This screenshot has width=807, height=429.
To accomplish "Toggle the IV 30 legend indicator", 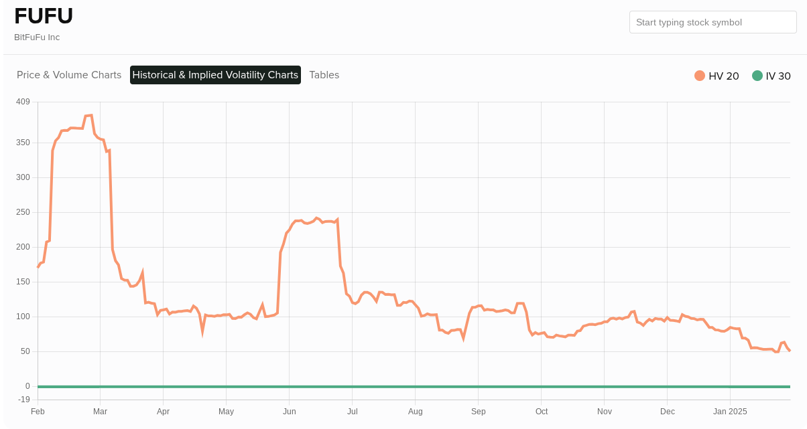I will tap(758, 76).
